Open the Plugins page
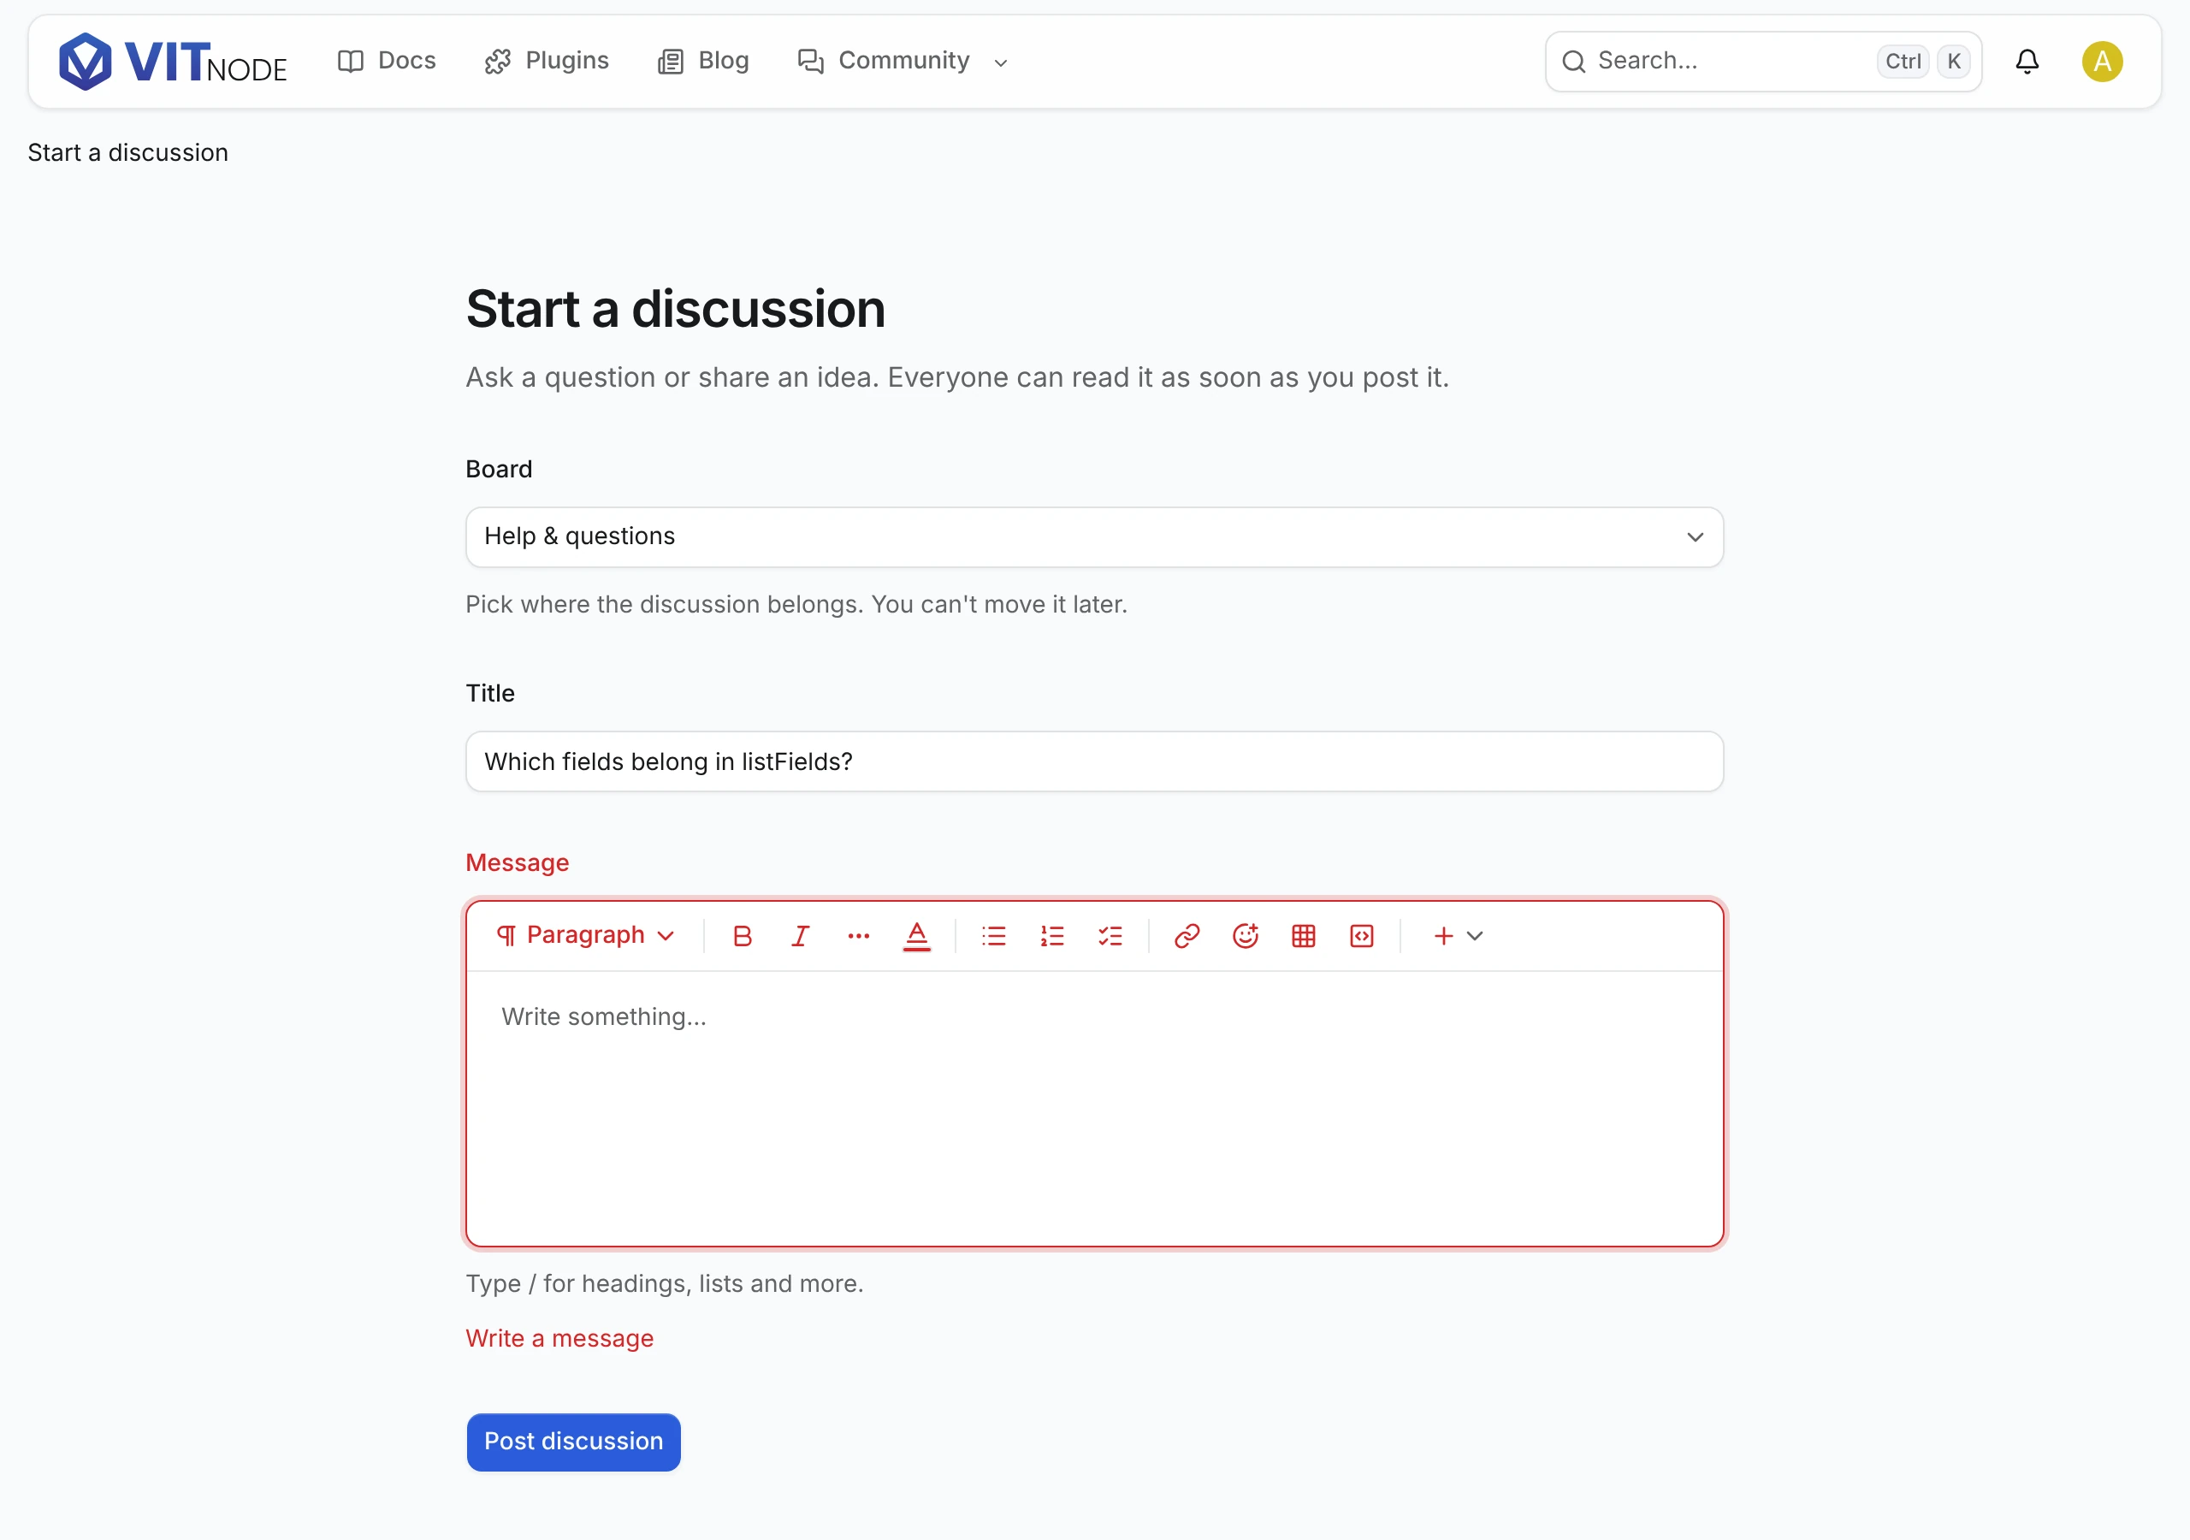The width and height of the screenshot is (2190, 1540). point(547,61)
